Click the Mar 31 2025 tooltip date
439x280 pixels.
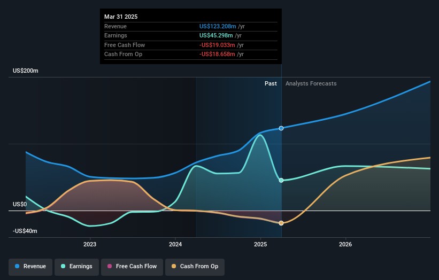pyautogui.click(x=120, y=17)
